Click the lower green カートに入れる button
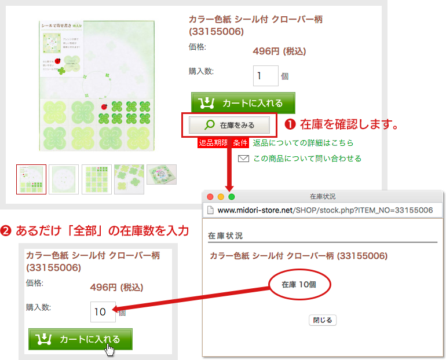The width and height of the screenshot is (446, 360). [81, 339]
